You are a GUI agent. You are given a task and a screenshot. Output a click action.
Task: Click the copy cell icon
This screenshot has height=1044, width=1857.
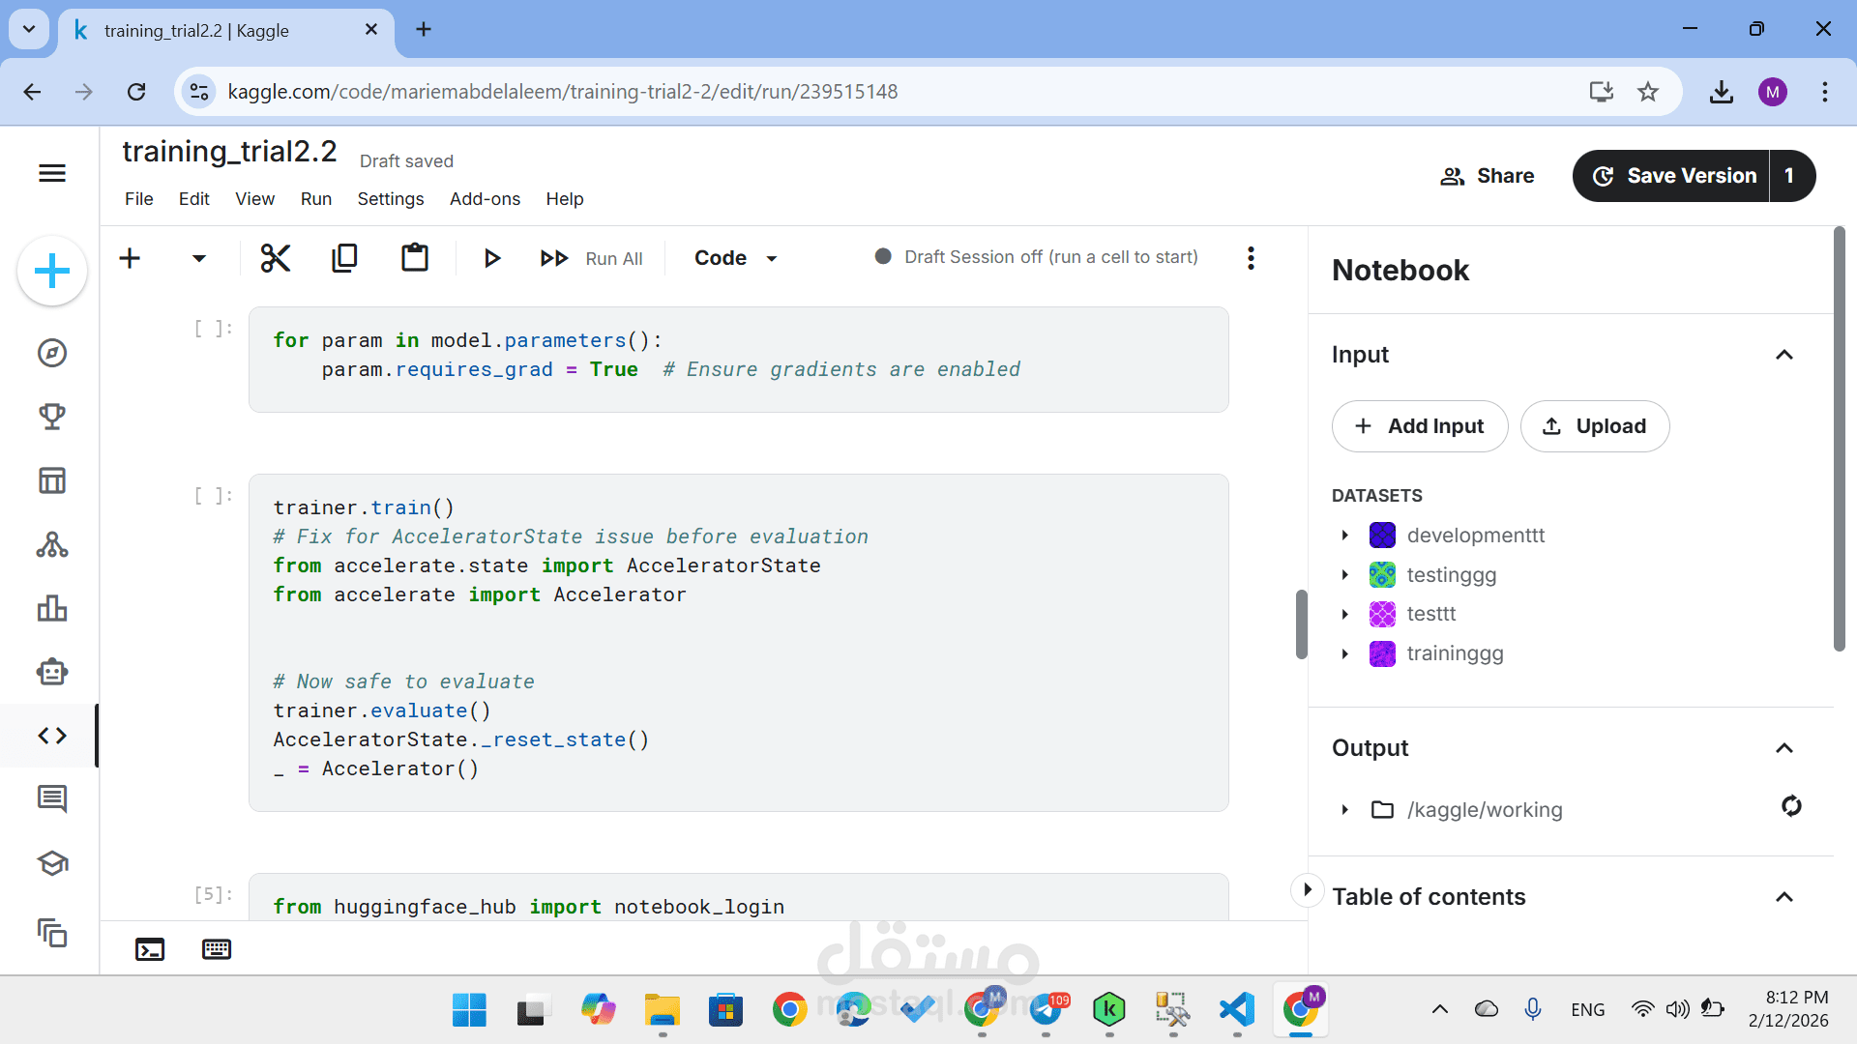[x=344, y=258]
